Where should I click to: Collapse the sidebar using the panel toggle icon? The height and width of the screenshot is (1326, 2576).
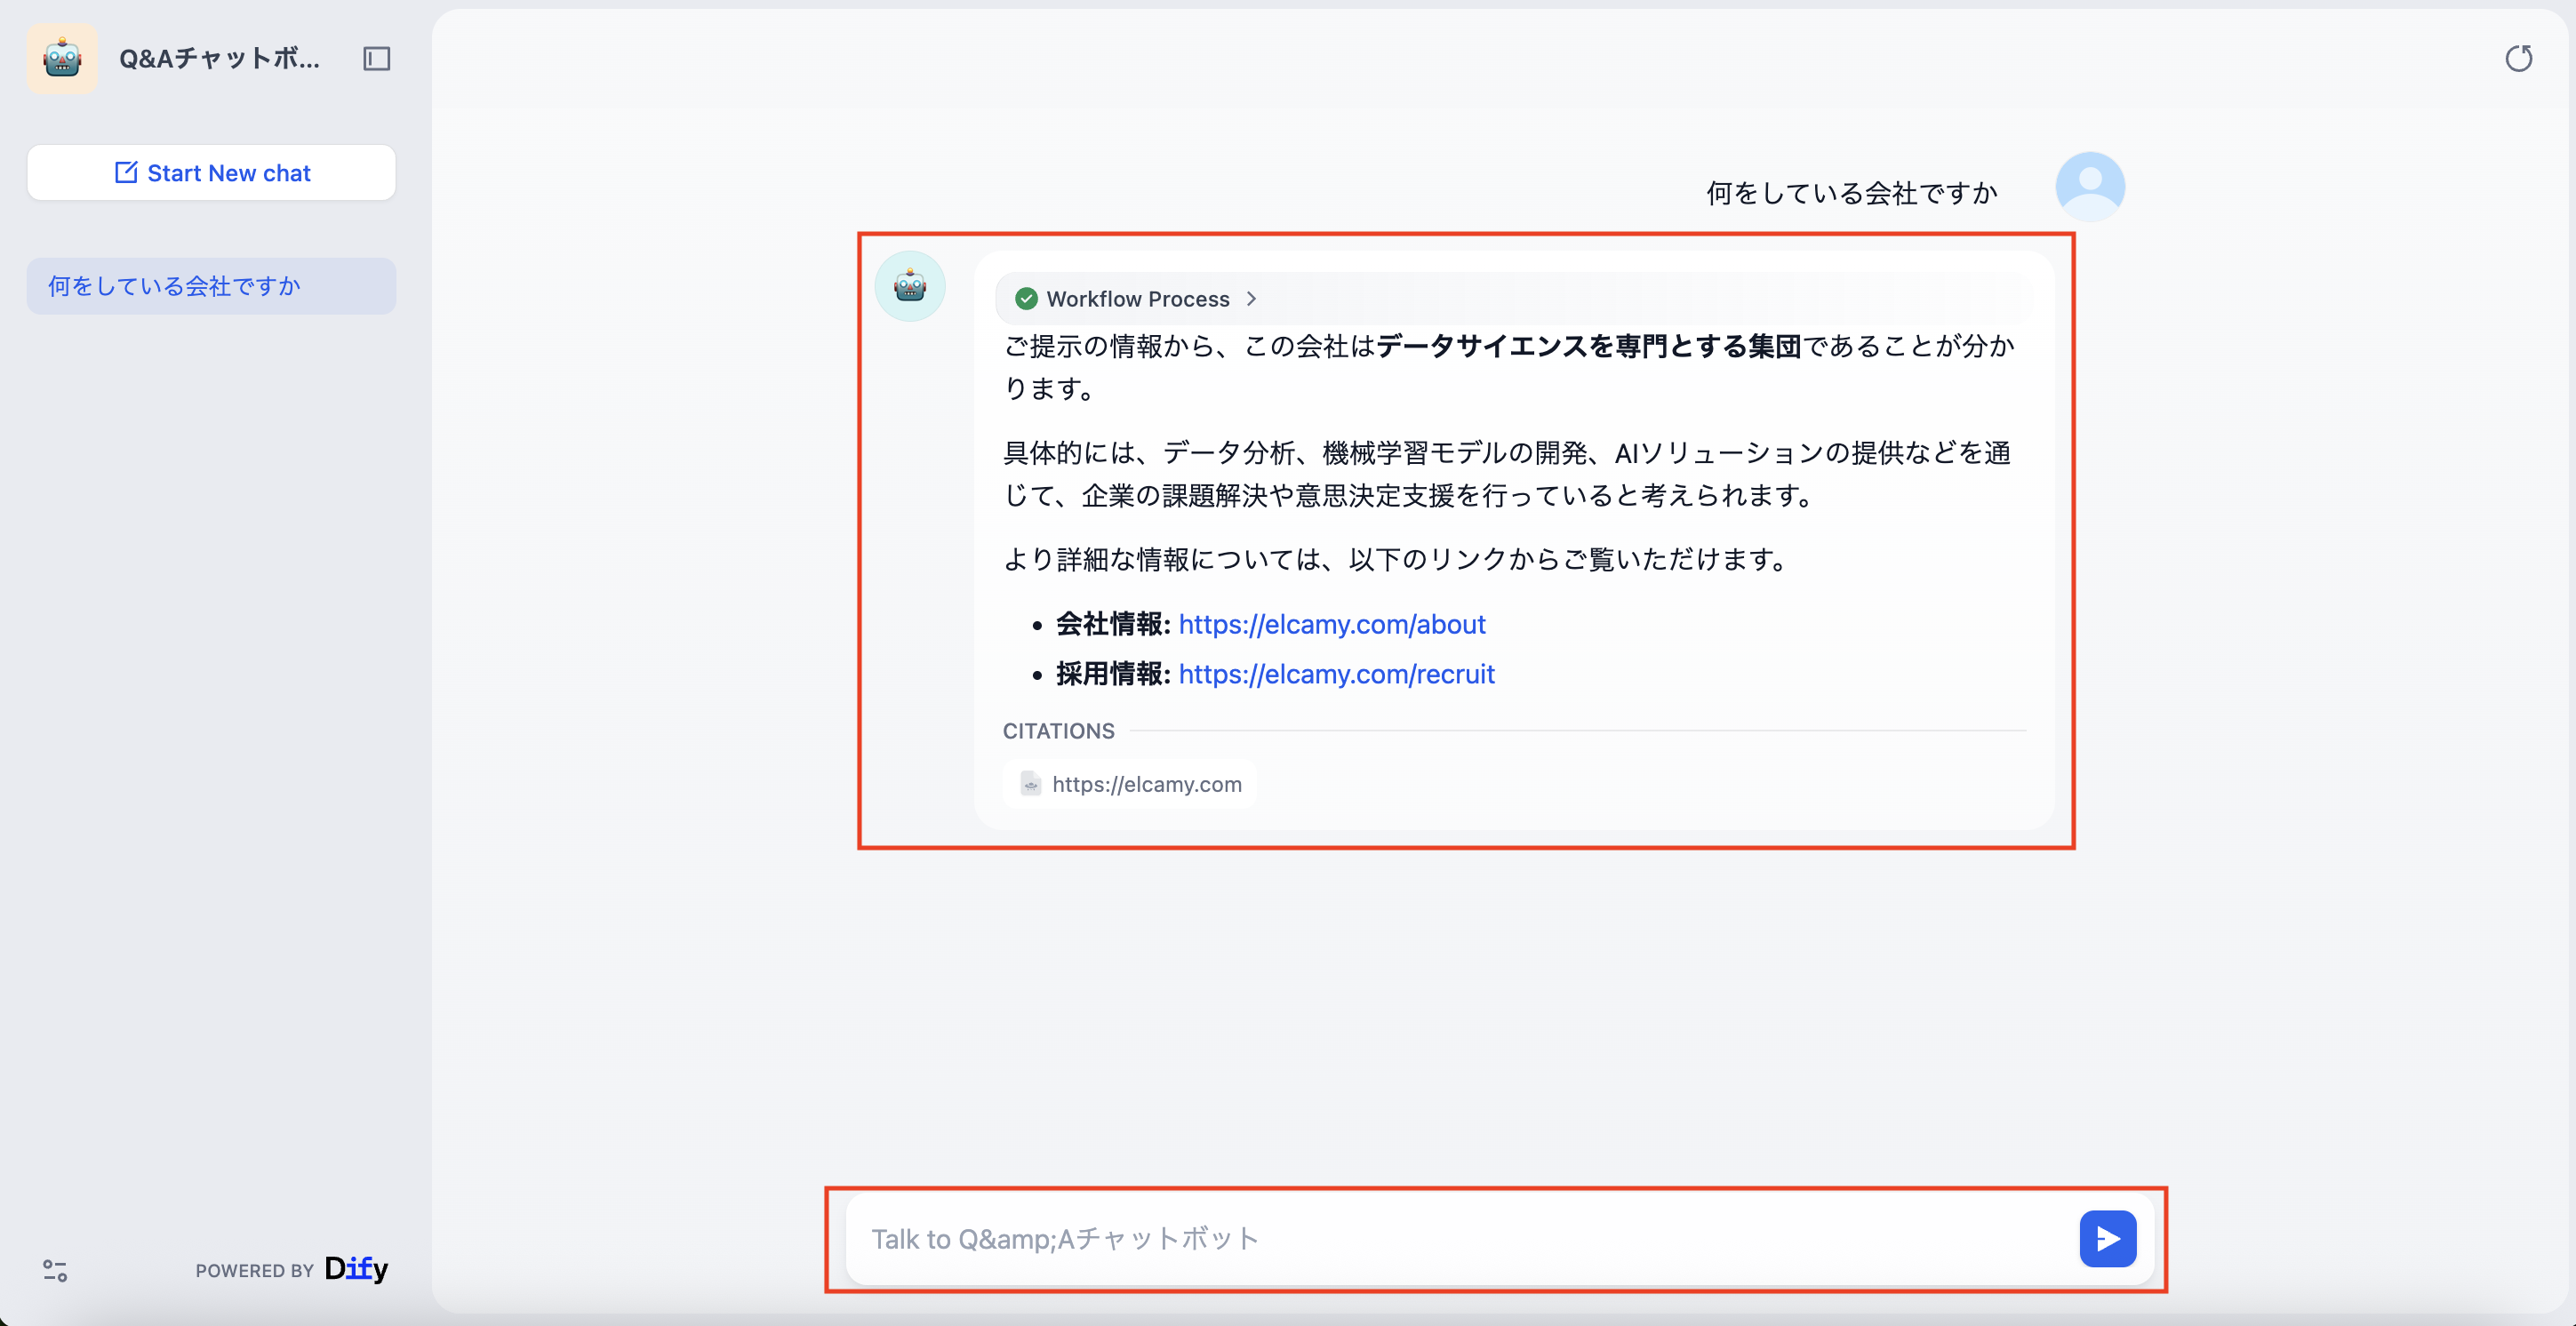pos(376,59)
